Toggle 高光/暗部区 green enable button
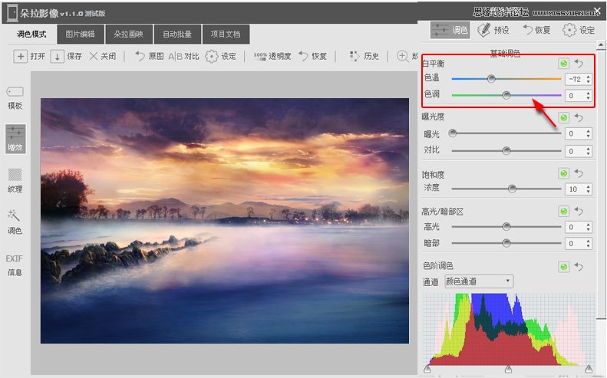Screen dimensions: 607x378 click(563, 211)
